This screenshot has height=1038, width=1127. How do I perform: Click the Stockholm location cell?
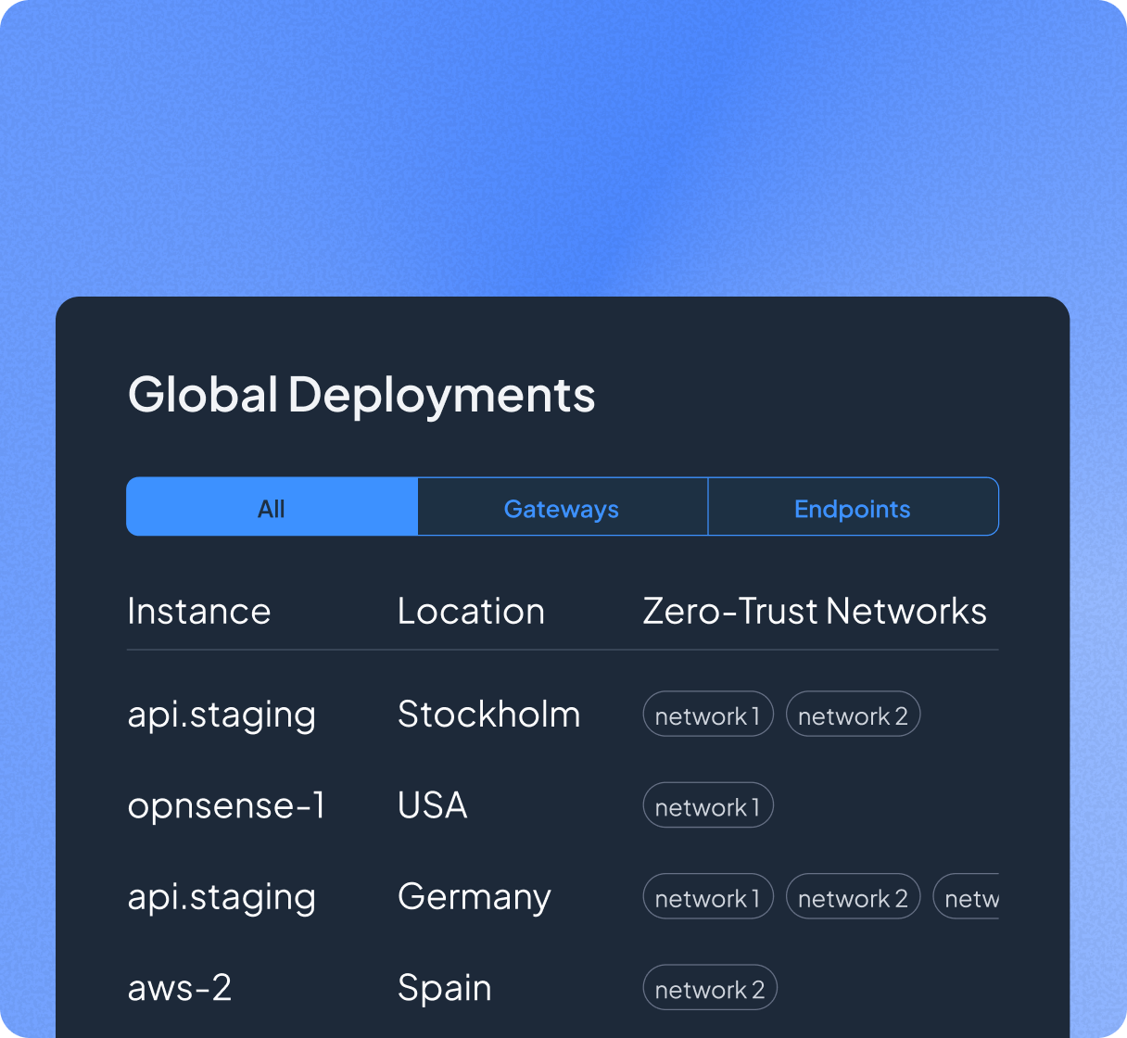pos(488,715)
